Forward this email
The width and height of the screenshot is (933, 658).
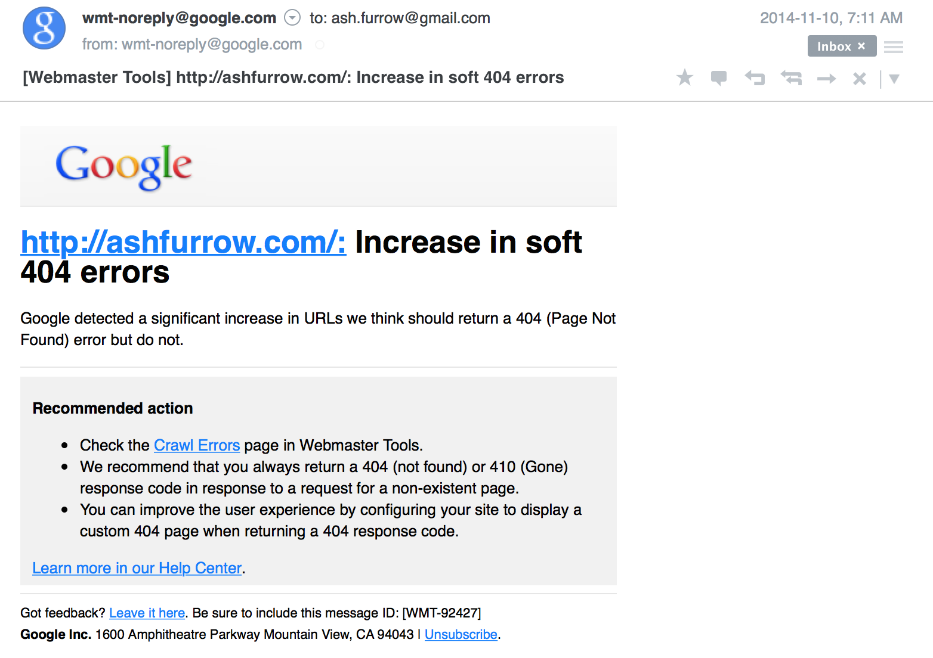(826, 77)
